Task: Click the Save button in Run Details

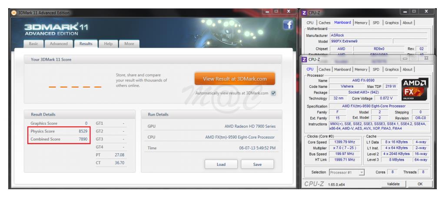Action: 257,164
